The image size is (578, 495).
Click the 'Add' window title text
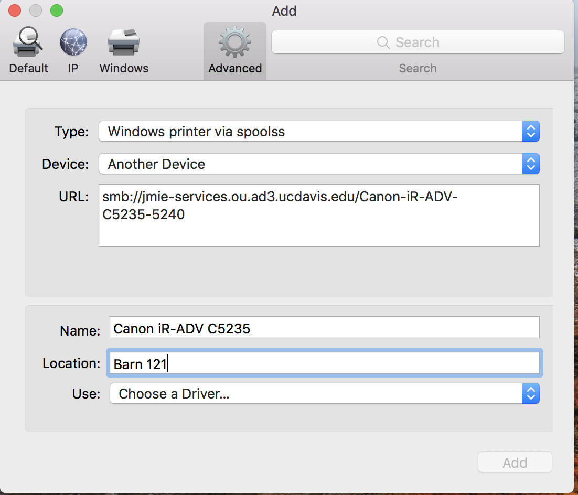tap(284, 10)
